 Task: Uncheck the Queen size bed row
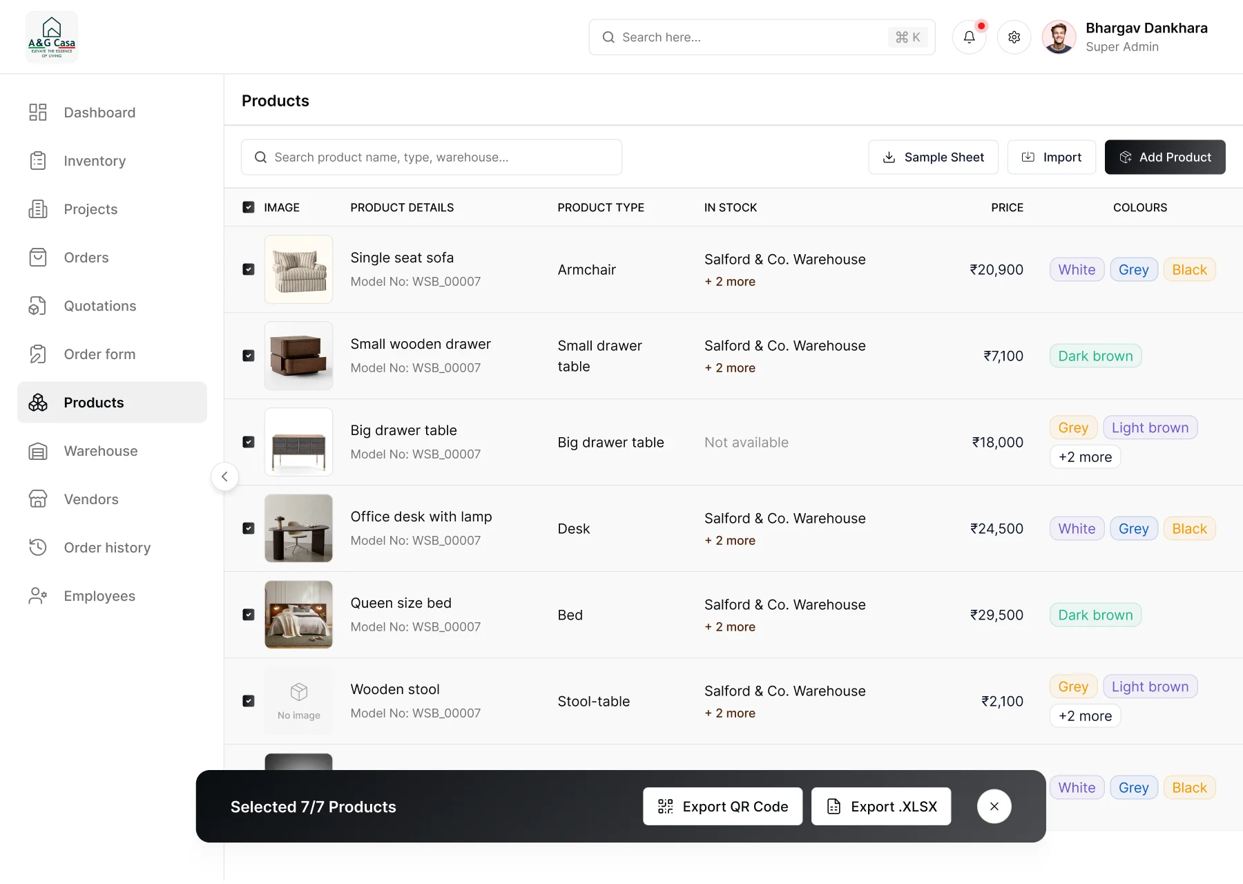[x=249, y=615]
